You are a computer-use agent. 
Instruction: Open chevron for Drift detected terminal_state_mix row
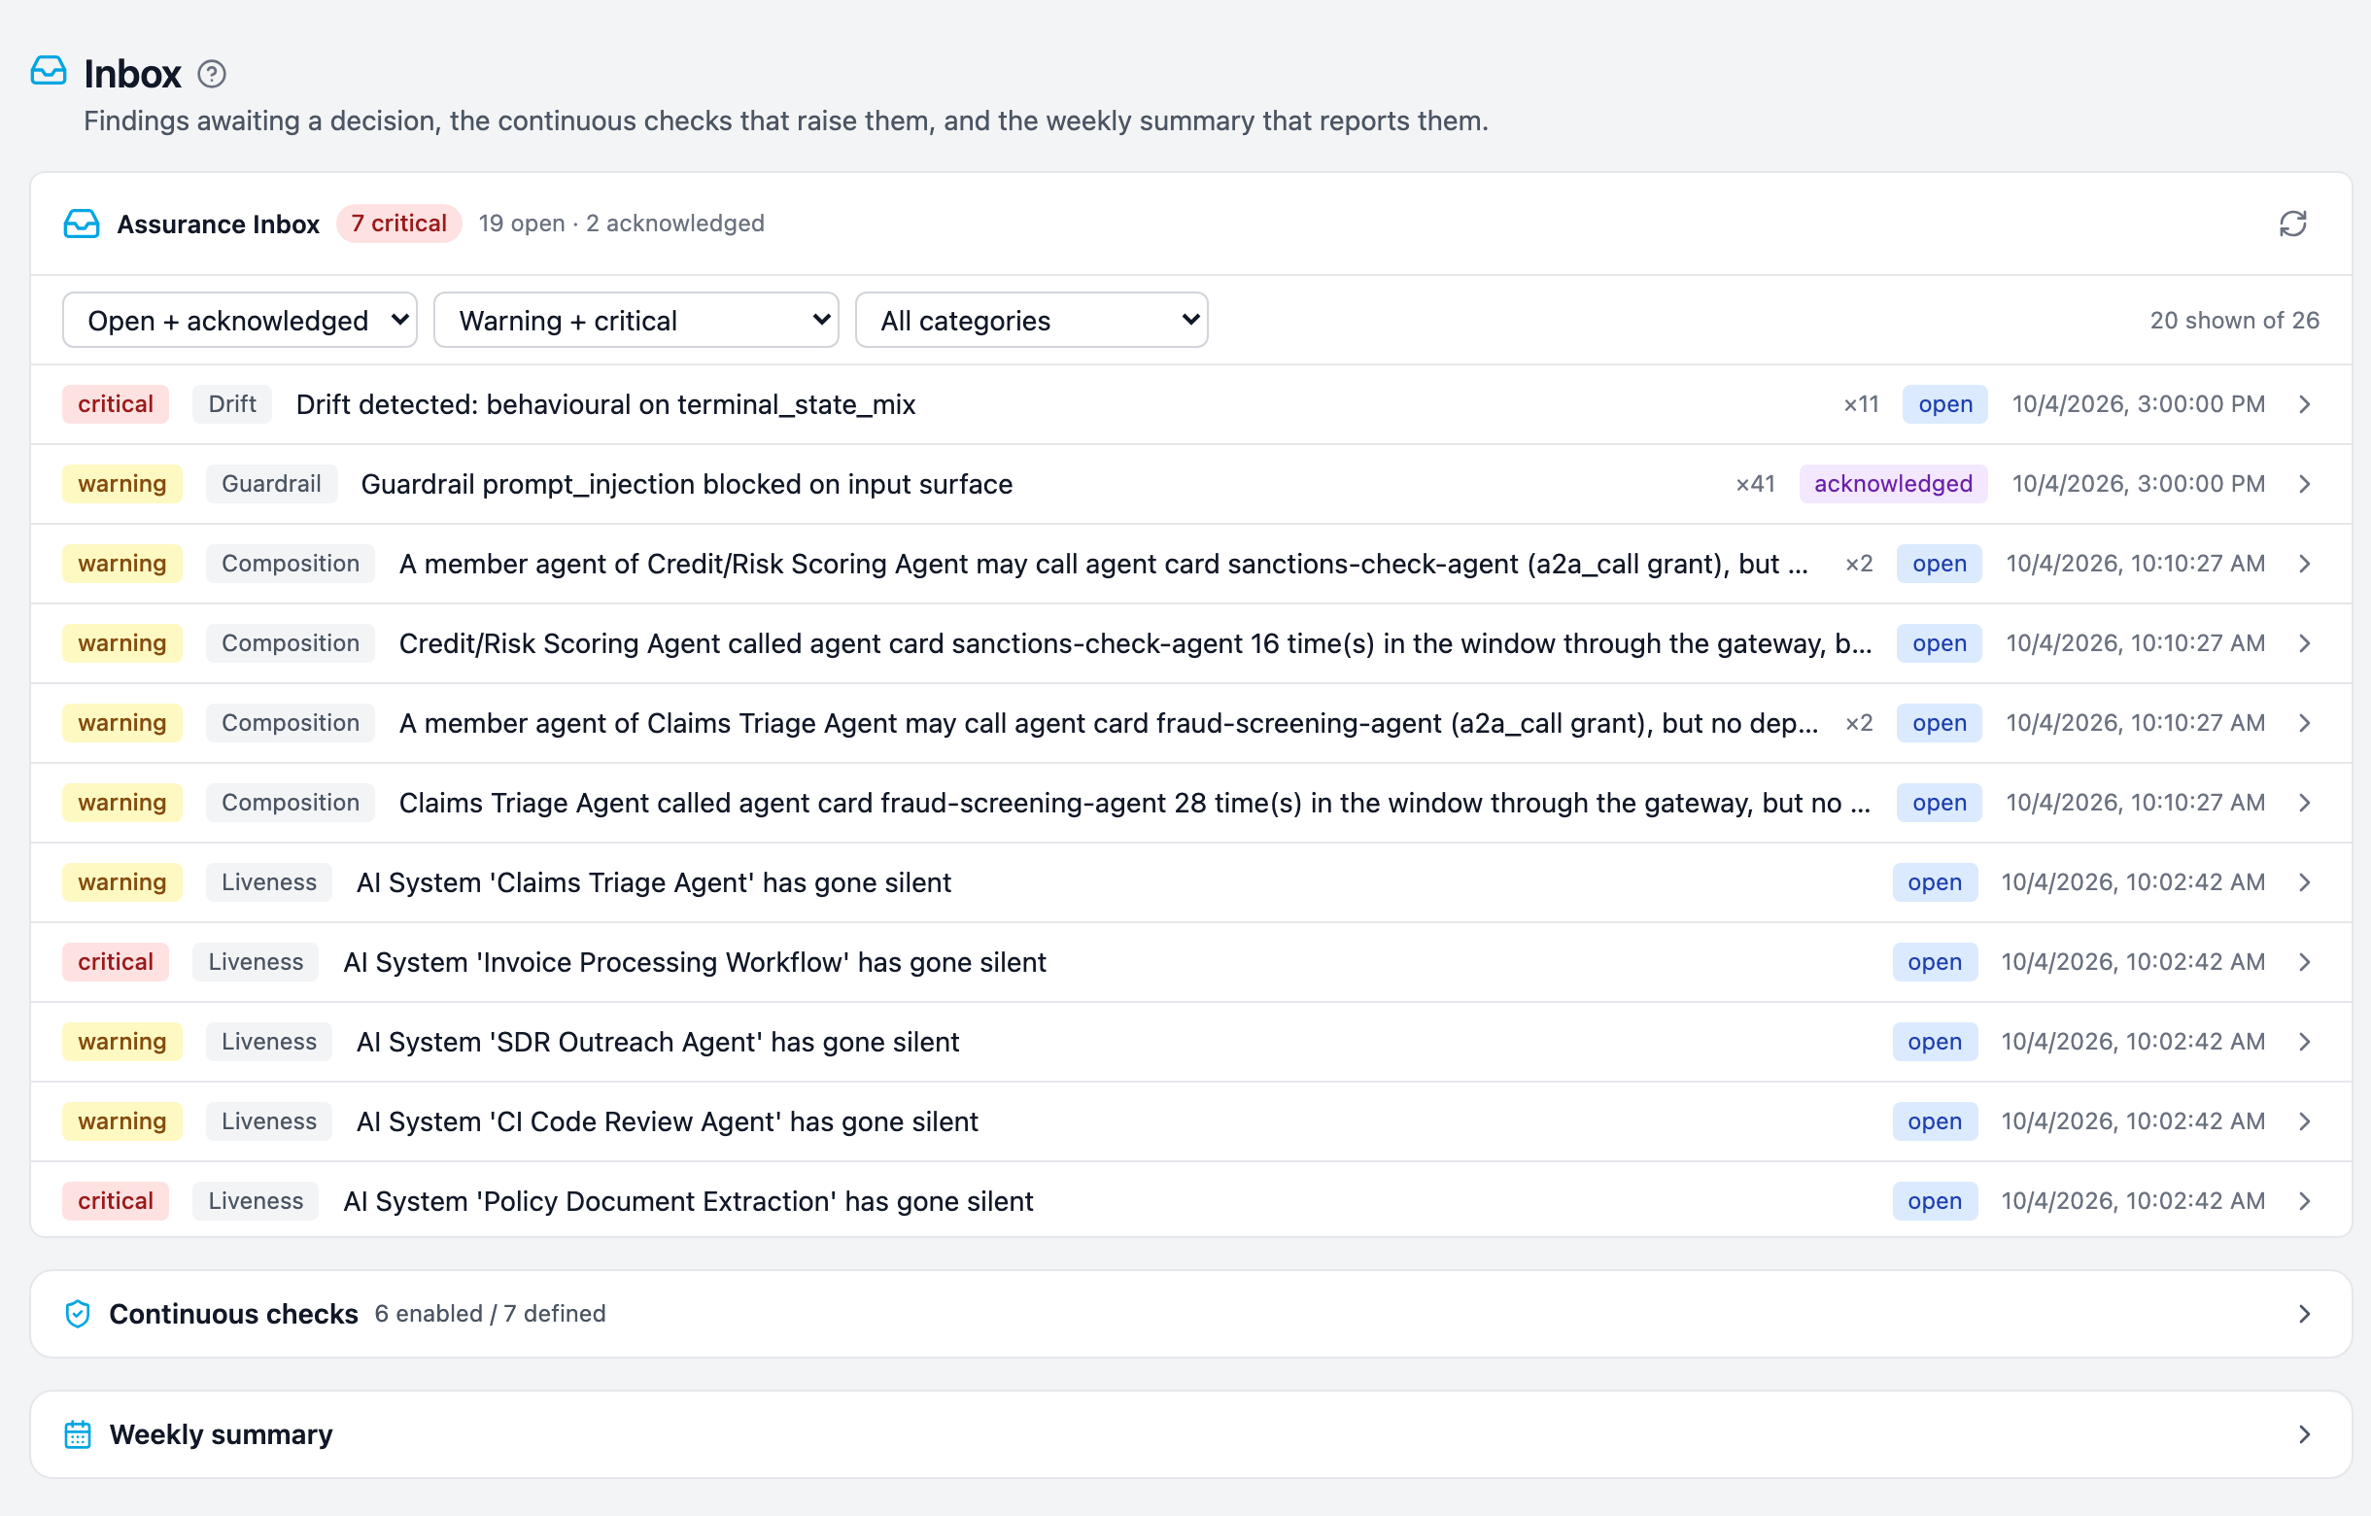coord(2304,404)
